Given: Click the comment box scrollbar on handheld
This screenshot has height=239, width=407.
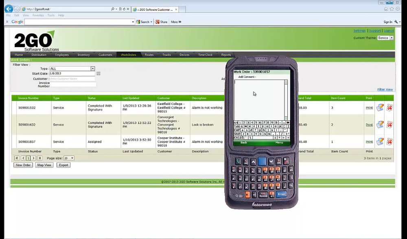Looking at the screenshot, I should [286, 100].
